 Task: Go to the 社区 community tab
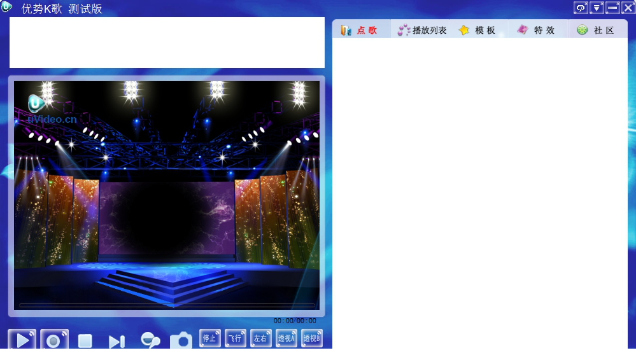click(x=597, y=30)
